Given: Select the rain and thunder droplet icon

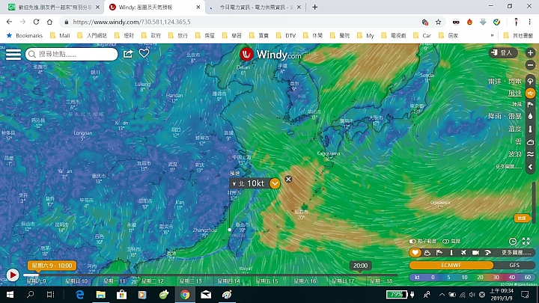Looking at the screenshot, I should (x=531, y=116).
